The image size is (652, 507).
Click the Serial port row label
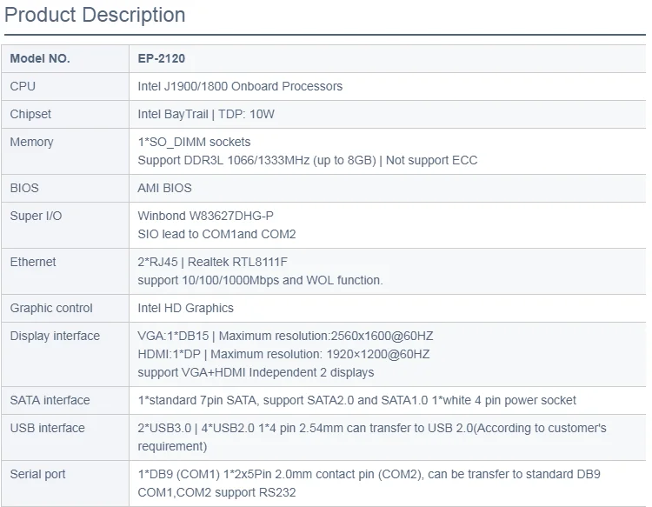click(38, 474)
